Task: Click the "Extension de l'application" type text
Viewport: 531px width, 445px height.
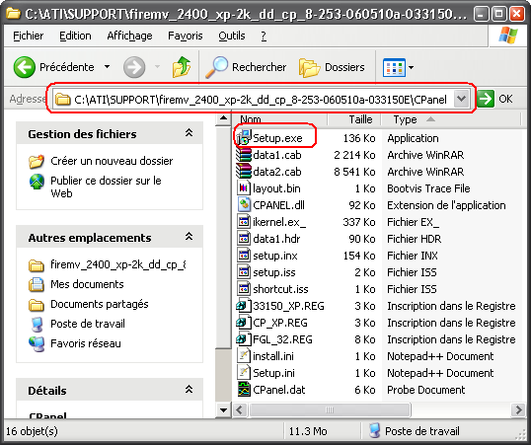Action: click(x=446, y=205)
